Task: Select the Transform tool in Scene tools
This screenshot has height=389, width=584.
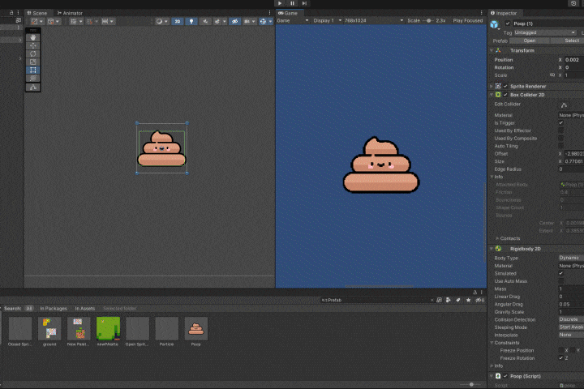Action: click(33, 78)
